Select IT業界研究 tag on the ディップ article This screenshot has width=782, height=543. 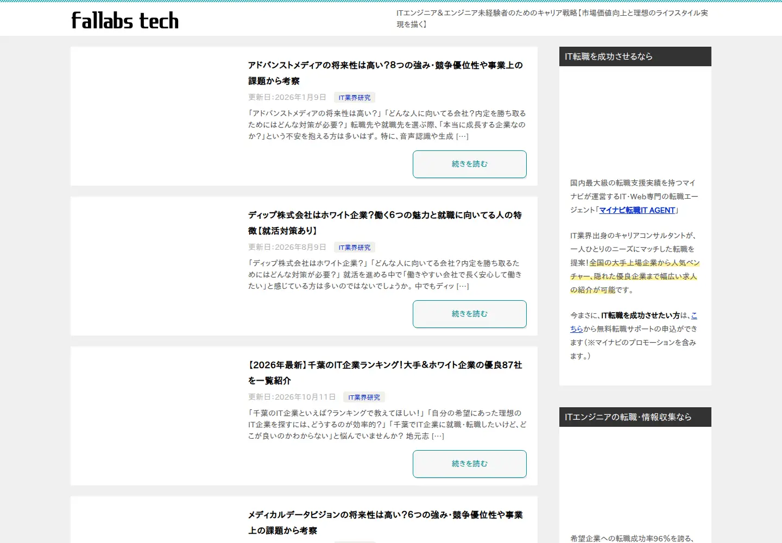click(355, 248)
